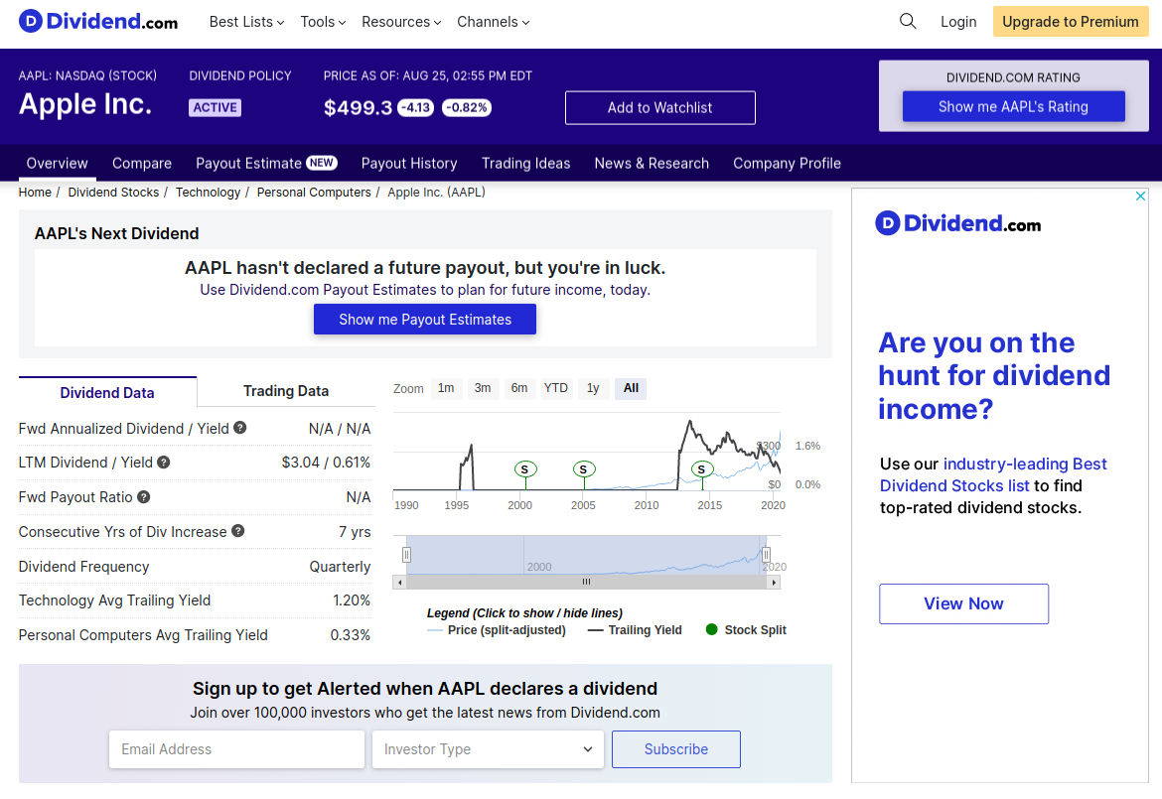Click the Dividend.com logo in header
Screen dimensions: 1162x799
97,22
